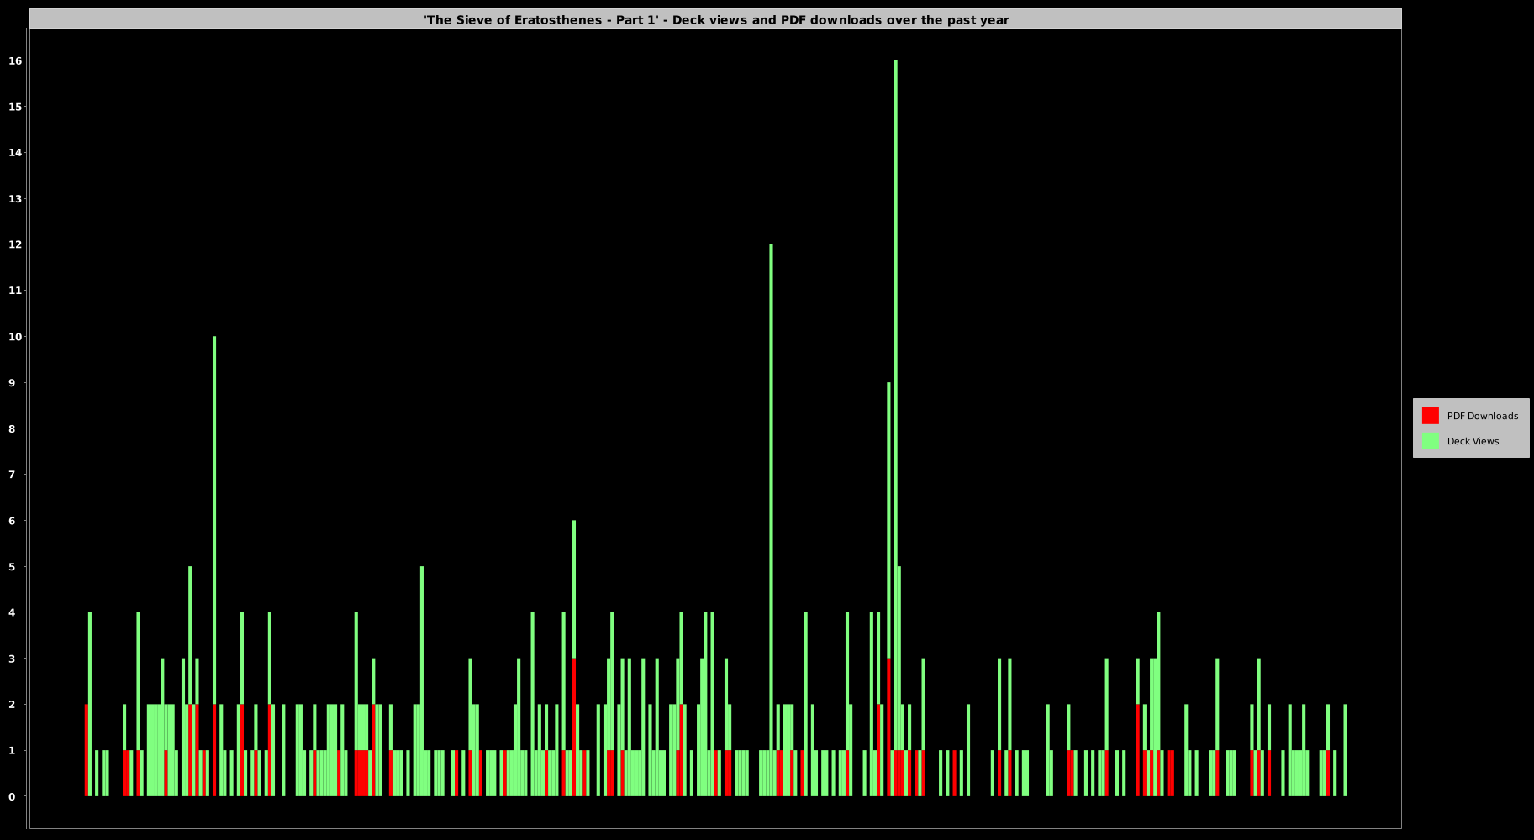Click the green bar peaking at 9

[888, 520]
